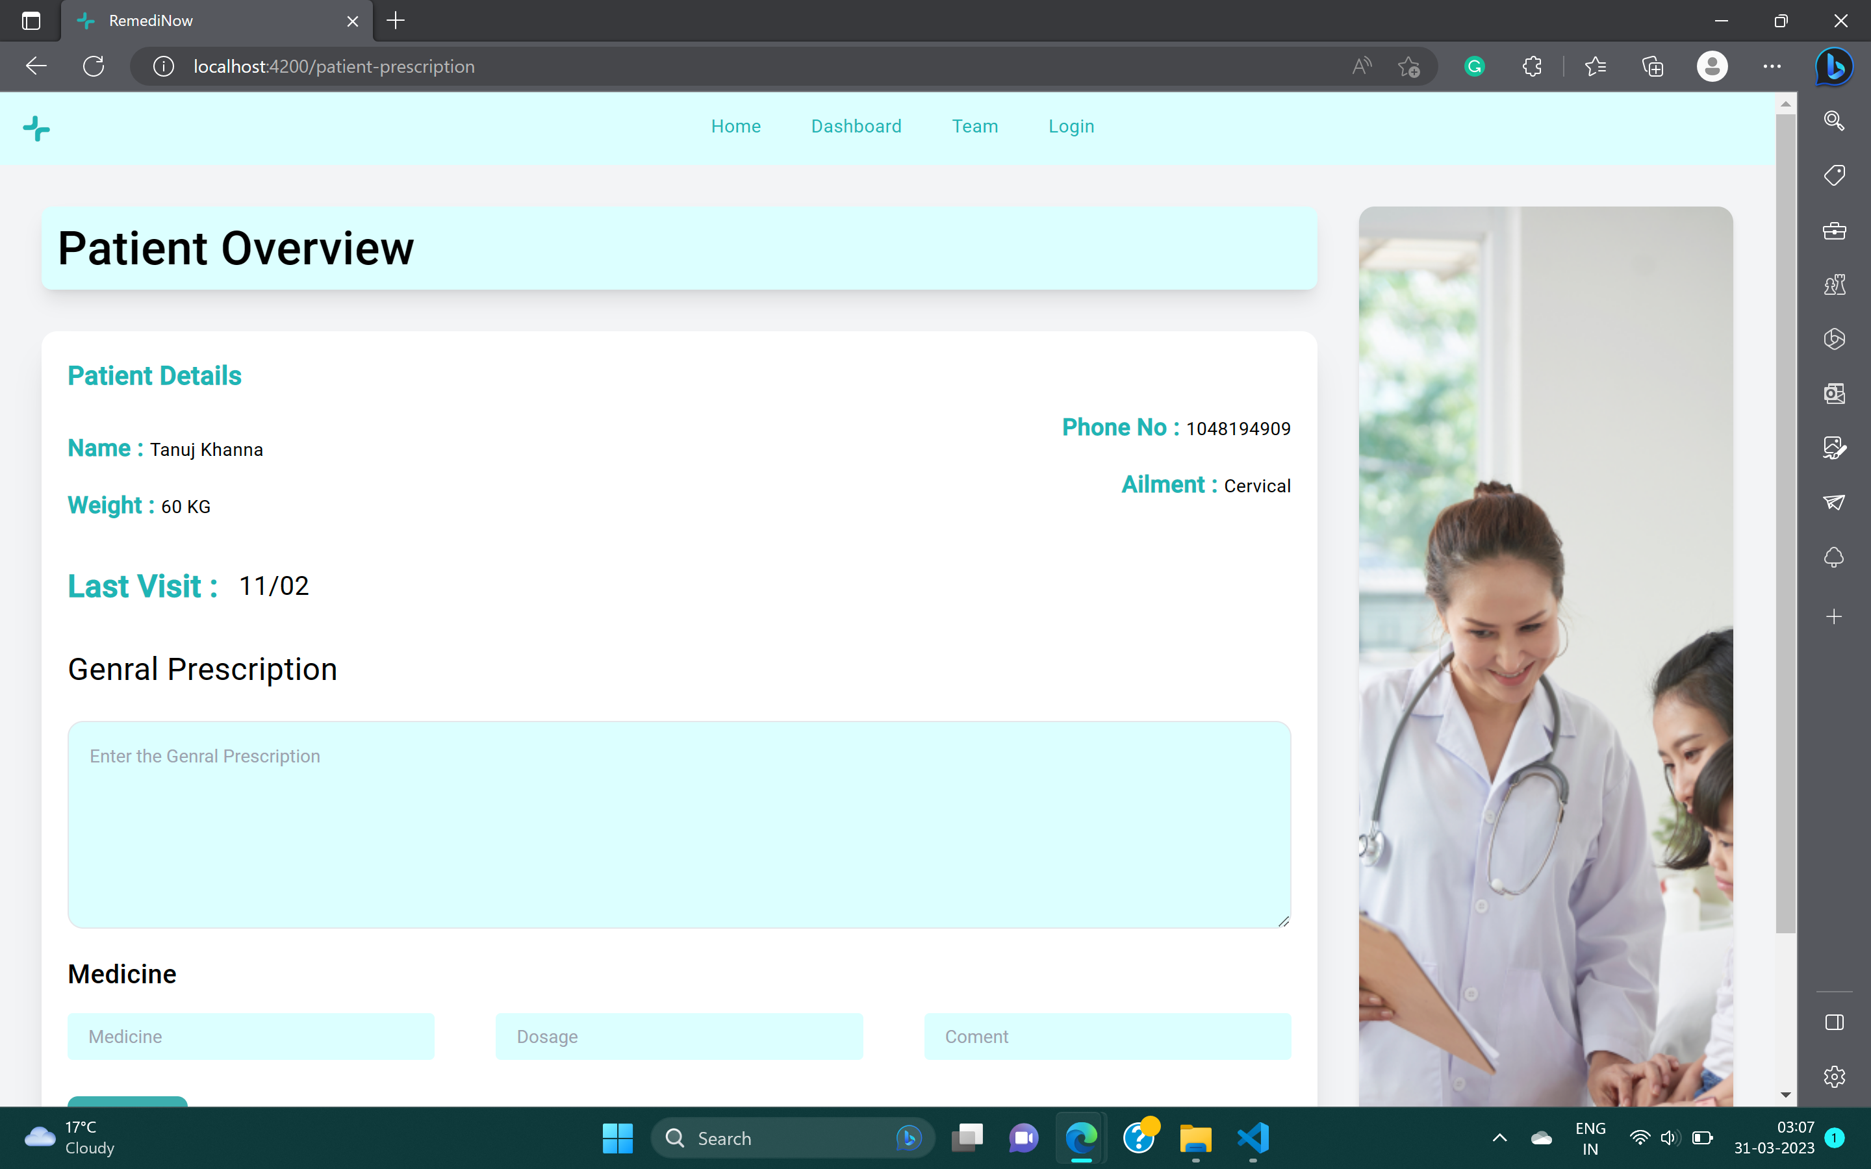Open browser extensions puzzle icon
This screenshot has height=1169, width=1871.
click(1532, 66)
